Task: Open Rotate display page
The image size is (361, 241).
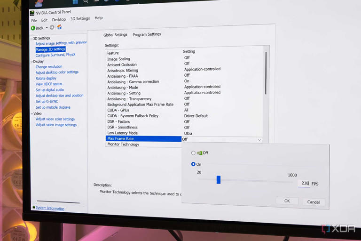Action: tap(46, 78)
